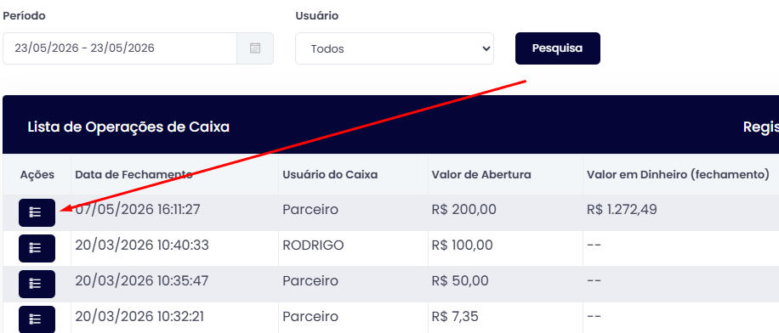Click Valor em Dinheiro (fechamento) column header

tap(678, 175)
